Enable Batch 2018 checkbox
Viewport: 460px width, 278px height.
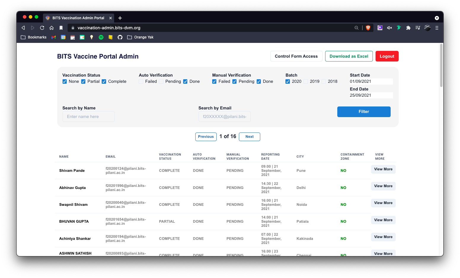click(x=324, y=82)
